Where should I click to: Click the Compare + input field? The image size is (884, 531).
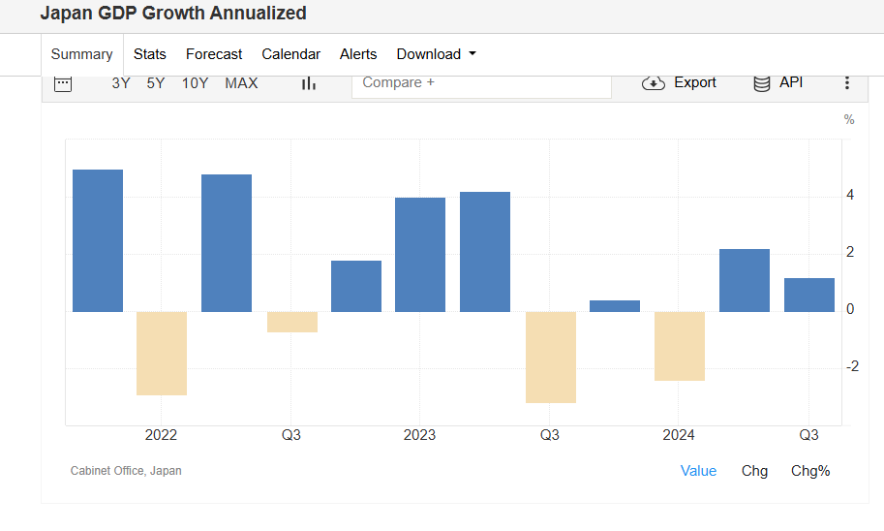tap(481, 83)
